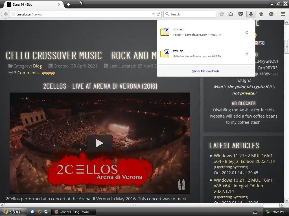Close the Zone 94 - Blog tab
The width and height of the screenshot is (289, 216).
(x=59, y=4)
